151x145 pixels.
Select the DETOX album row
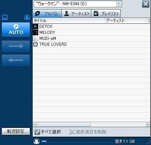click(x=92, y=27)
